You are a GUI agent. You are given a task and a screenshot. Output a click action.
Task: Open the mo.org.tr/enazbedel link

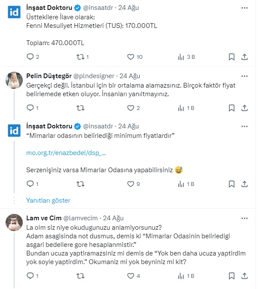[x=66, y=152]
